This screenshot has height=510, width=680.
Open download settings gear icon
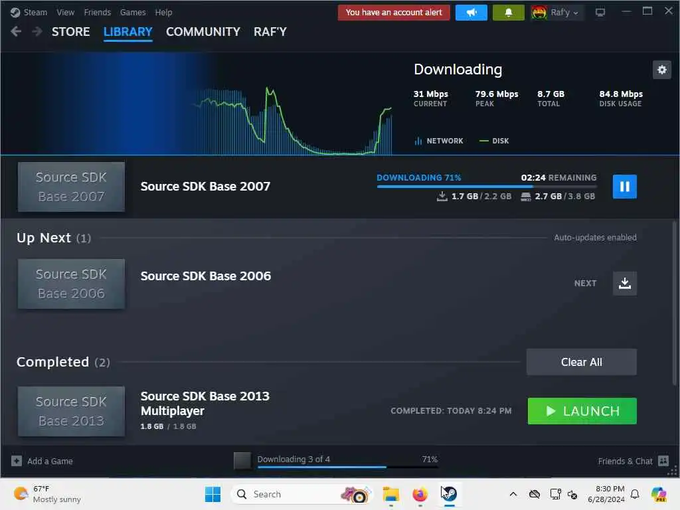(x=662, y=69)
